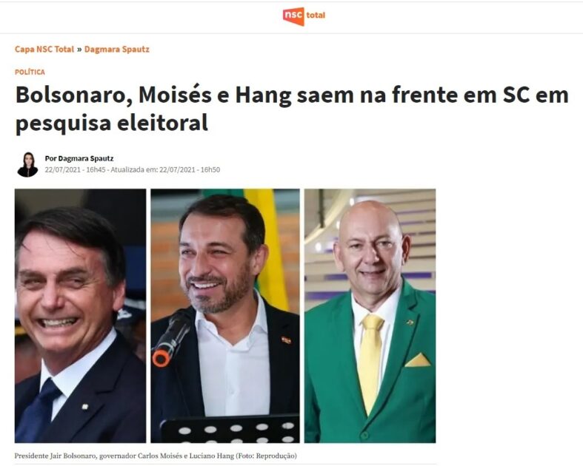This screenshot has width=583, height=466.
Task: Click the words pesquisa eleitoral in the headline
Action: (112, 123)
